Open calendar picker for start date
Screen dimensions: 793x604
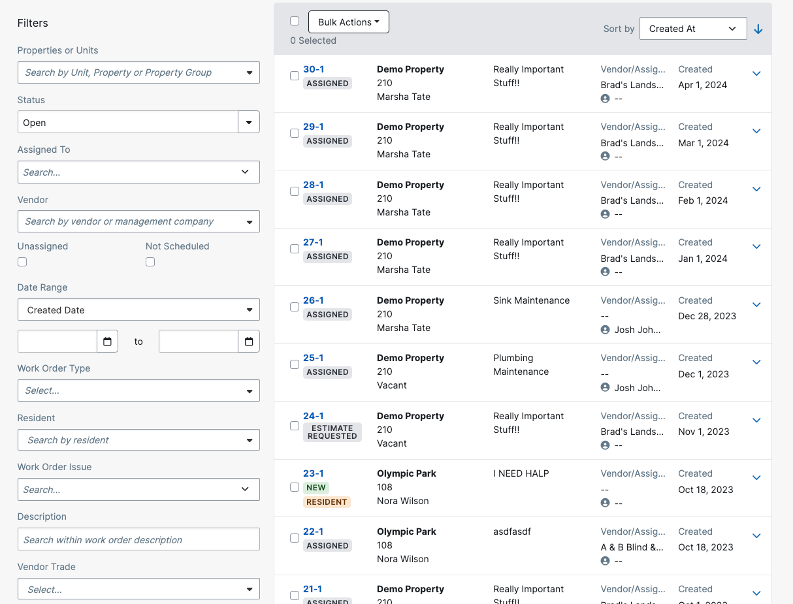[x=107, y=342]
